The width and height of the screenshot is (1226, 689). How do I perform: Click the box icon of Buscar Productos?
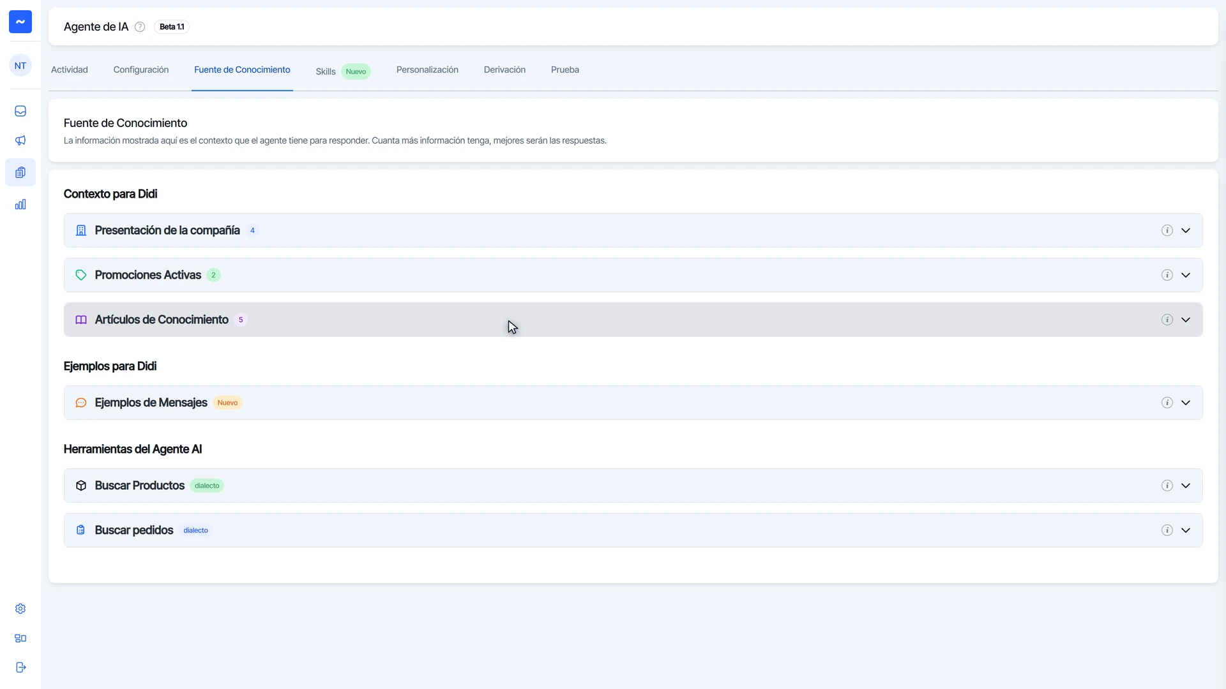pyautogui.click(x=81, y=485)
